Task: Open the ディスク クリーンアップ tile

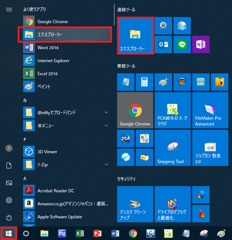Action: [135, 204]
